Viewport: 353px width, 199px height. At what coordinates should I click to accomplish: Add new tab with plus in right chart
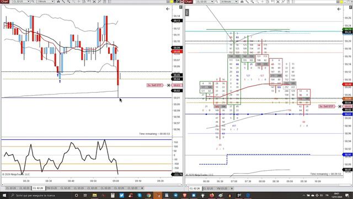[232, 188]
